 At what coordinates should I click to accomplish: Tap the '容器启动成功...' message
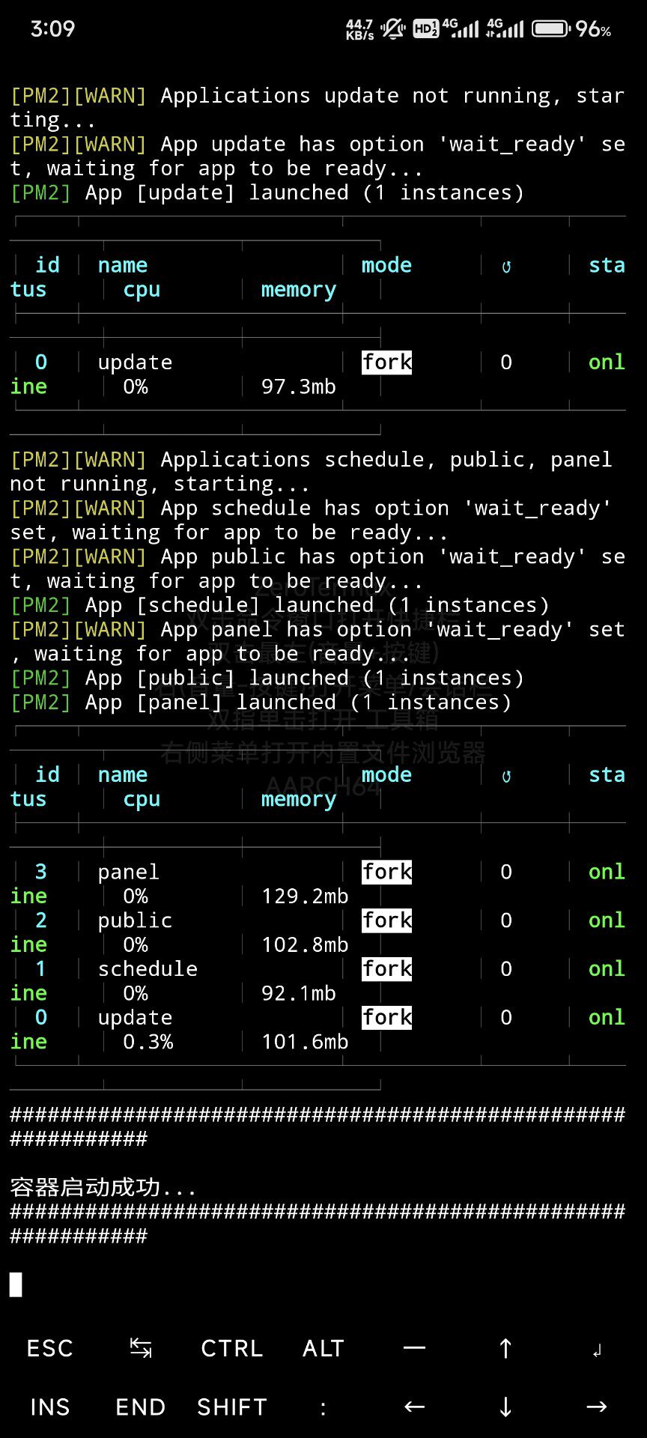point(103,1187)
